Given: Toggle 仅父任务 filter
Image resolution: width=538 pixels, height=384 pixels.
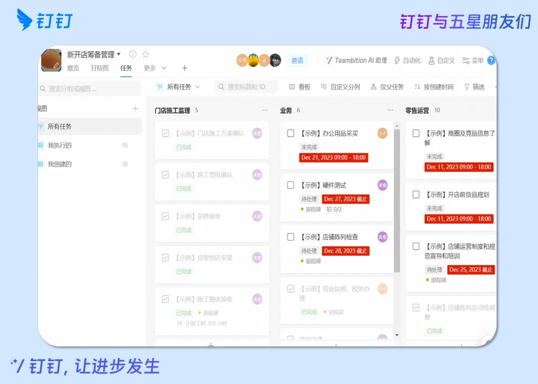Looking at the screenshot, I should [x=387, y=87].
